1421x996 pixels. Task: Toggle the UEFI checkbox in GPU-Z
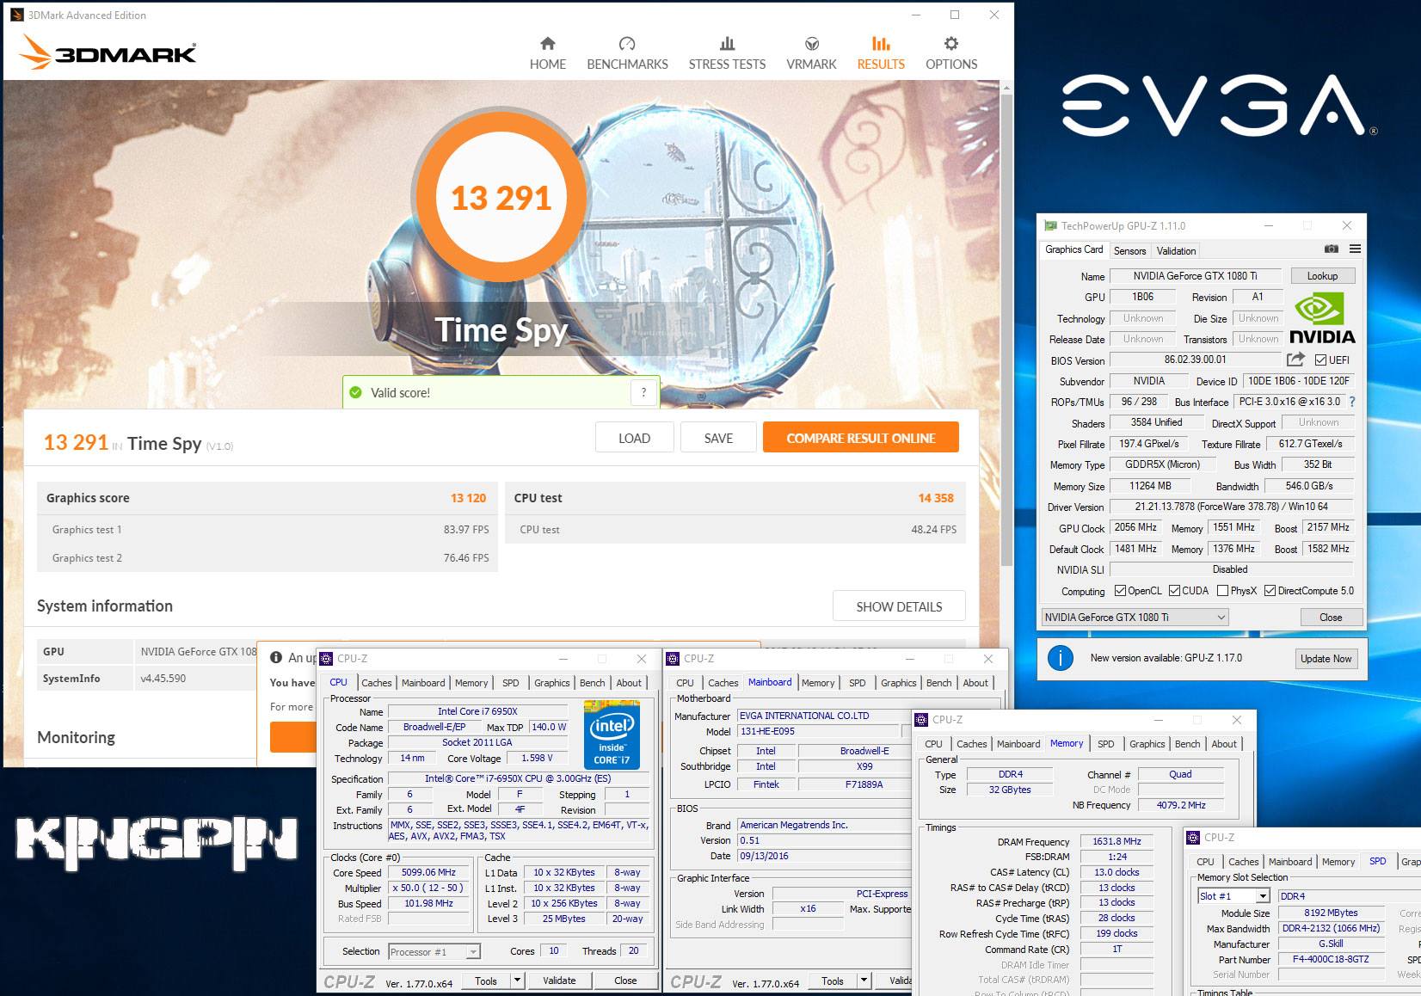1320,360
